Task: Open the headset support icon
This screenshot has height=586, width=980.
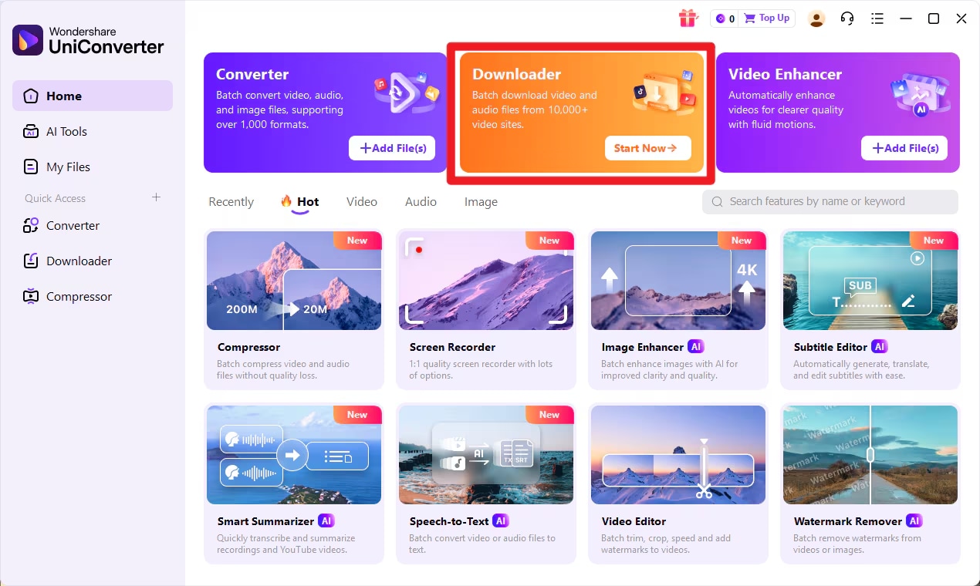Action: pyautogui.click(x=847, y=19)
